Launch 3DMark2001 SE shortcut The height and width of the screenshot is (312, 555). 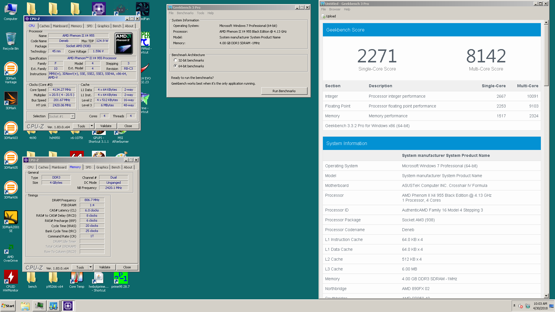11,221
